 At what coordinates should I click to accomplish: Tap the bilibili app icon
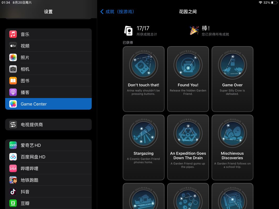13,168
